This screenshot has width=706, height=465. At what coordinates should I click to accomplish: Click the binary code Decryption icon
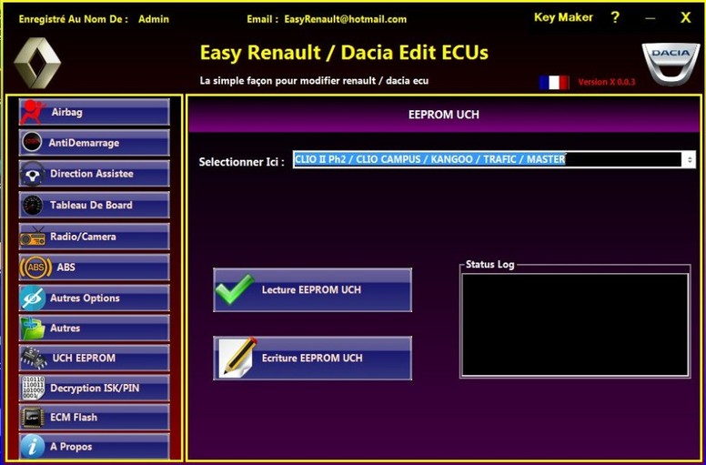(33, 389)
